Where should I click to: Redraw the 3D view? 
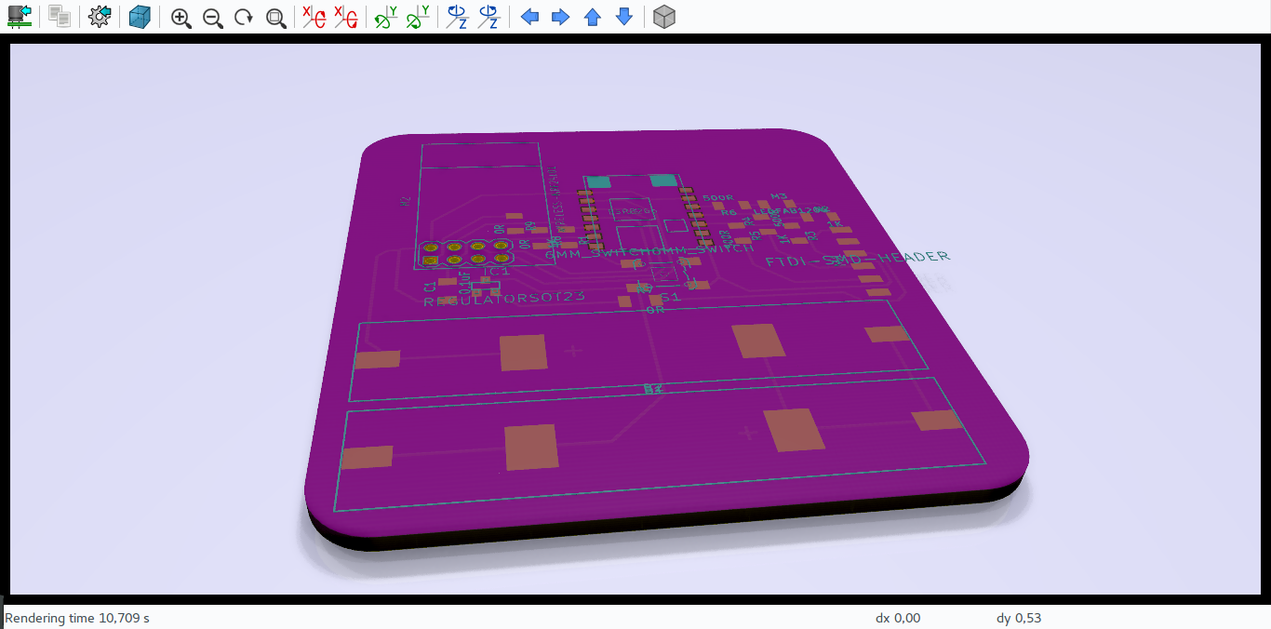[x=244, y=16]
